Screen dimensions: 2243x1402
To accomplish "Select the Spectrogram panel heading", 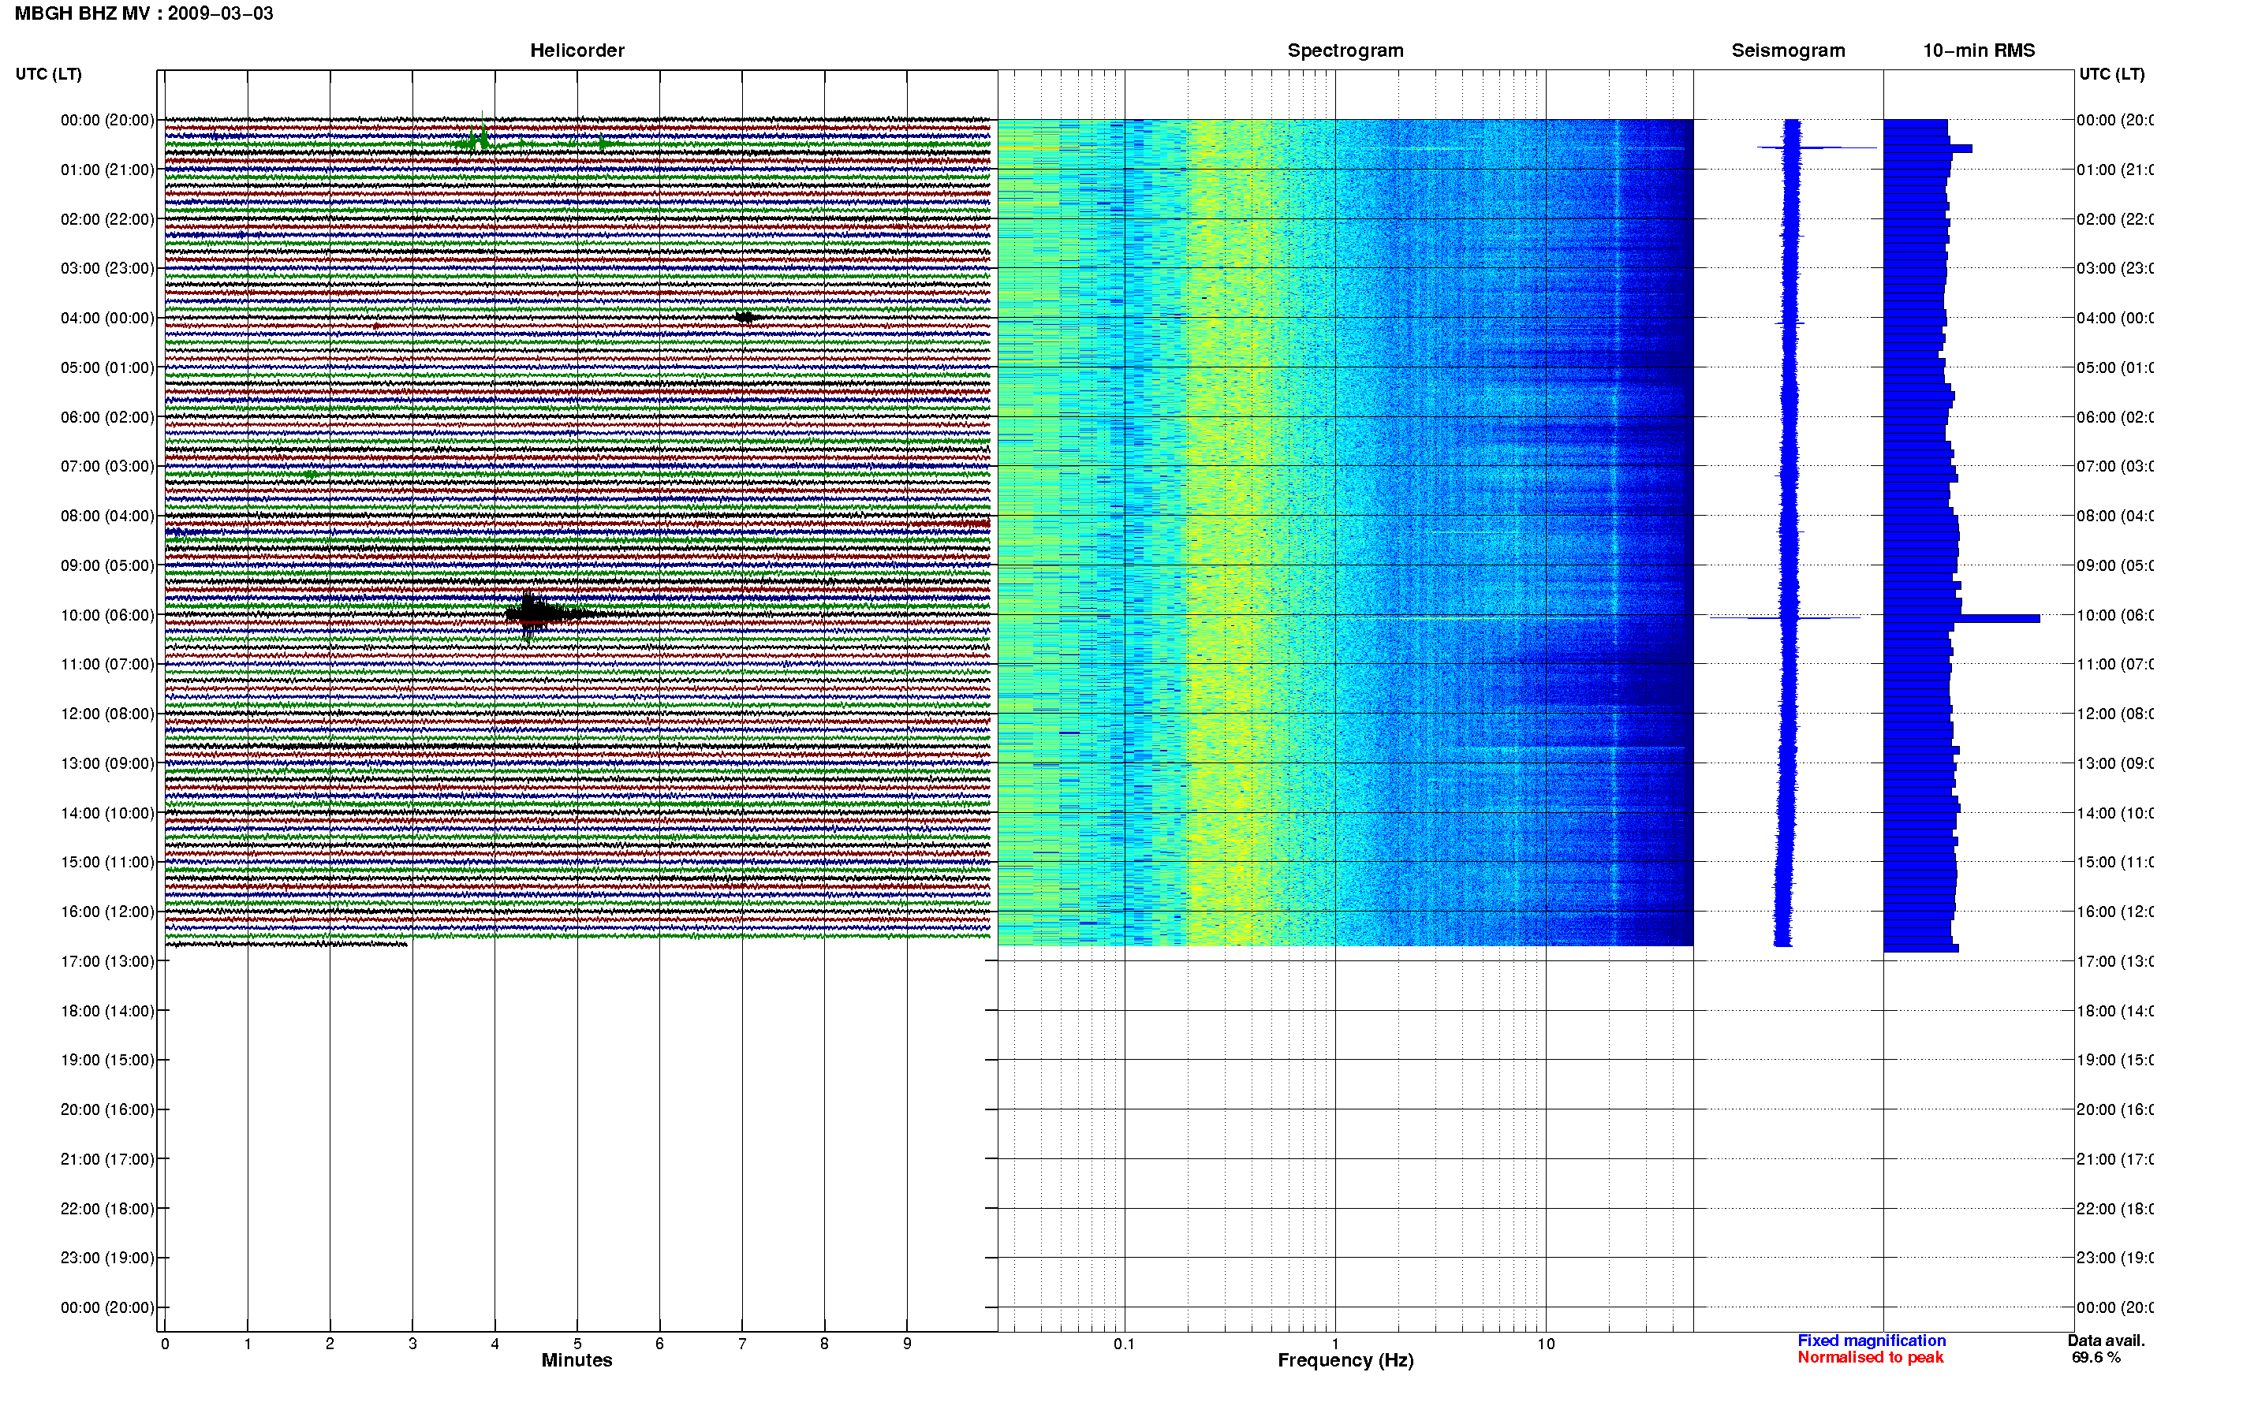I will [x=1345, y=50].
